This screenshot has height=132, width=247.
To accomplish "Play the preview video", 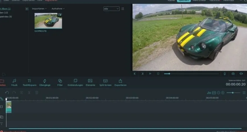I will tap(150, 74).
